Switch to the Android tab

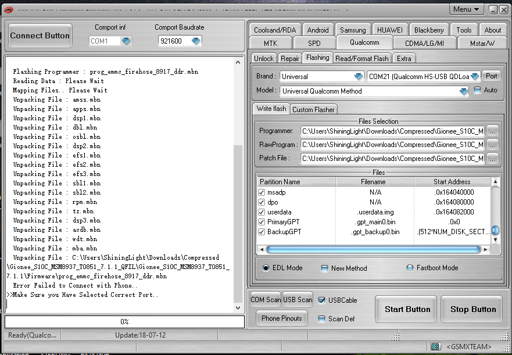(318, 30)
